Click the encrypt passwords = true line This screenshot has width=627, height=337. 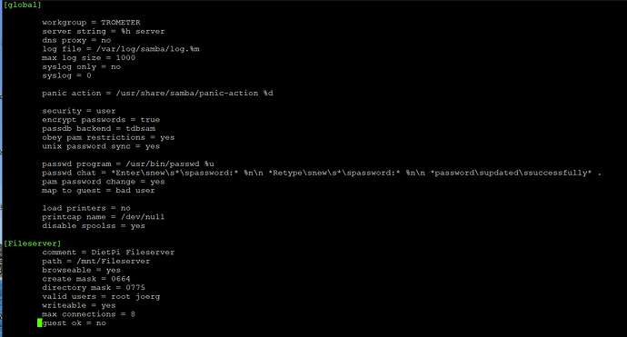coord(101,120)
